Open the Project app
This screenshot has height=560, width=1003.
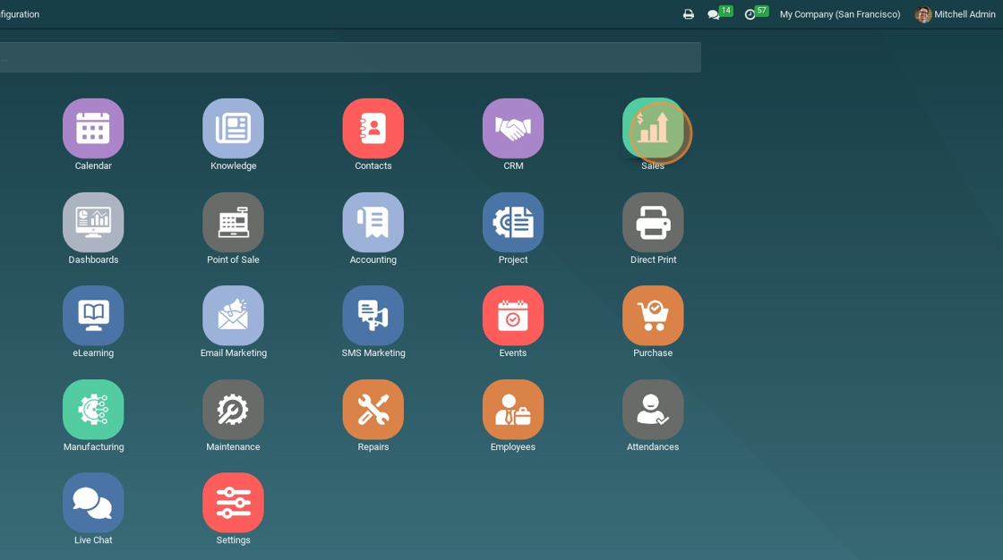pyautogui.click(x=513, y=223)
